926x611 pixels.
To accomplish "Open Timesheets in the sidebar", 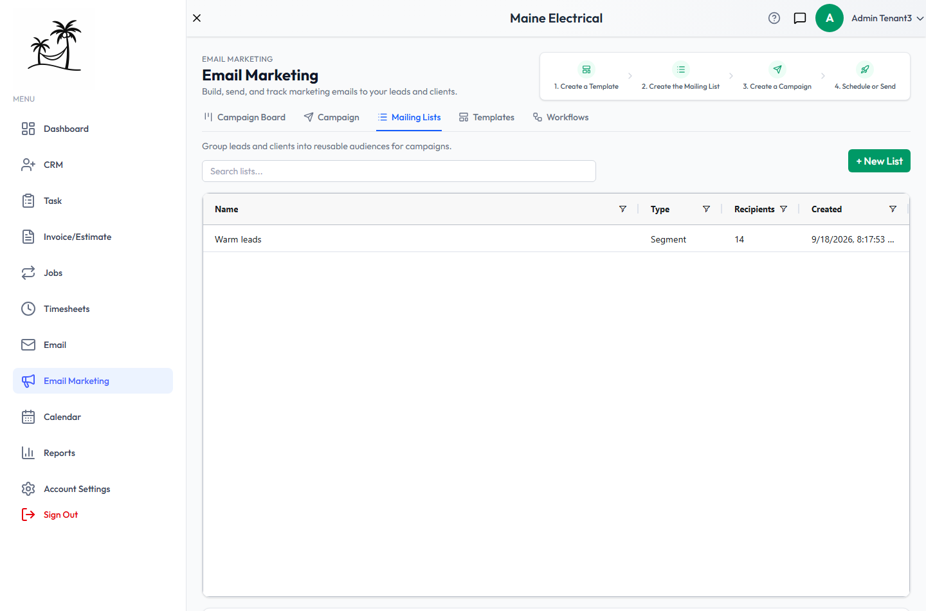I will pyautogui.click(x=93, y=309).
